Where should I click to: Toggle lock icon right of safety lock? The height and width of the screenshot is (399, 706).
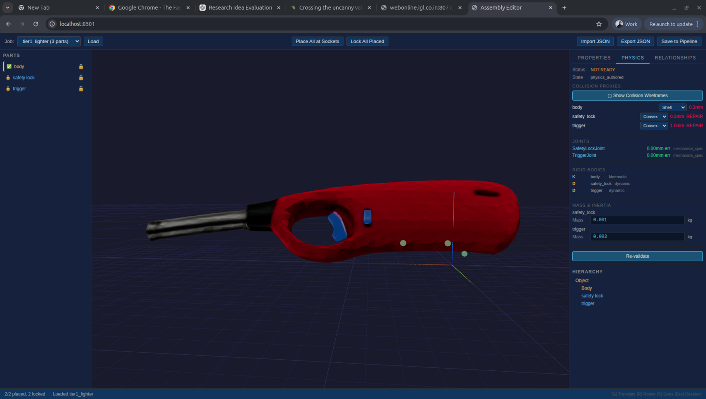click(x=81, y=78)
